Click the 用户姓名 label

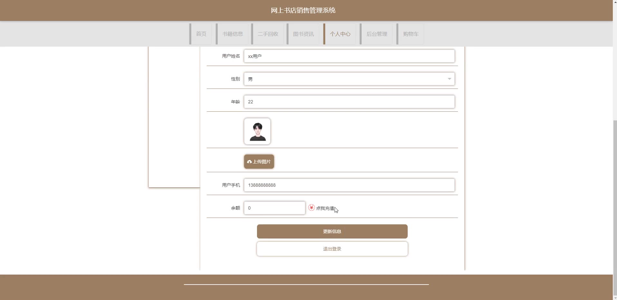click(x=231, y=56)
